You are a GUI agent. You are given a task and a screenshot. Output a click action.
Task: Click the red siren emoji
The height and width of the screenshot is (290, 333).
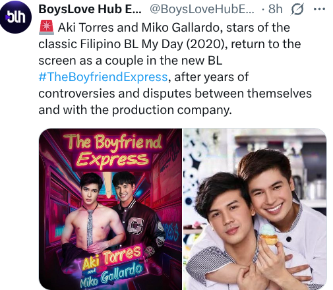[x=46, y=28]
